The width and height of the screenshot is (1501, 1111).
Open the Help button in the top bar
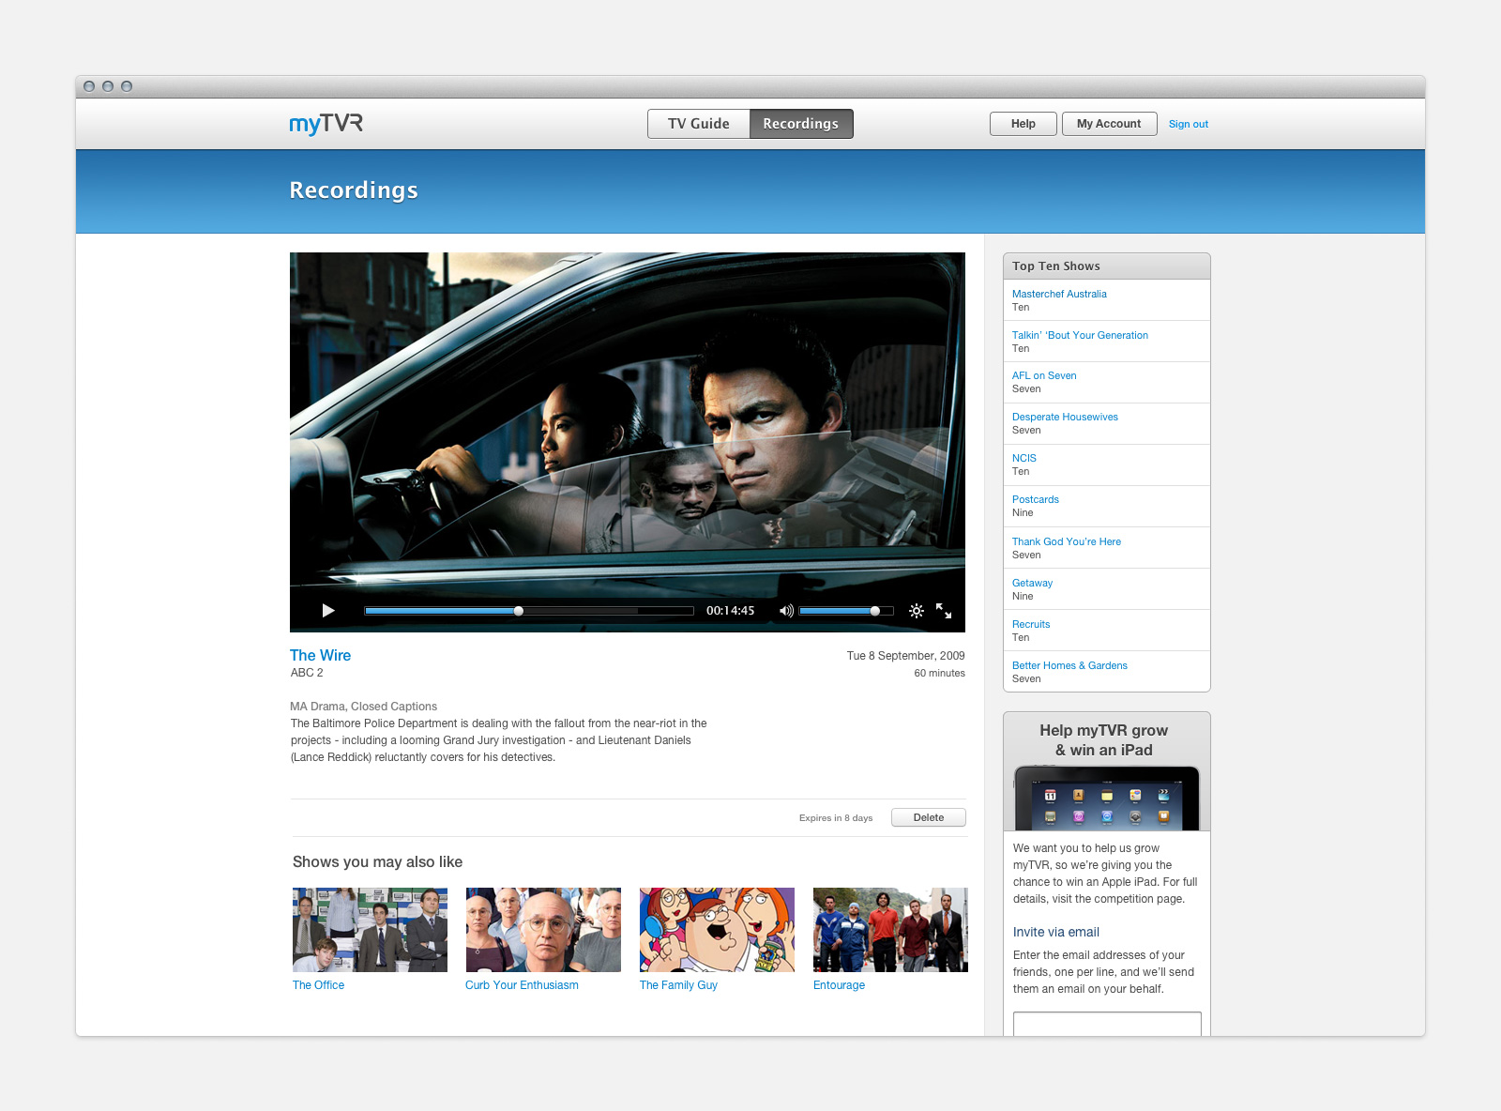[x=1023, y=123]
